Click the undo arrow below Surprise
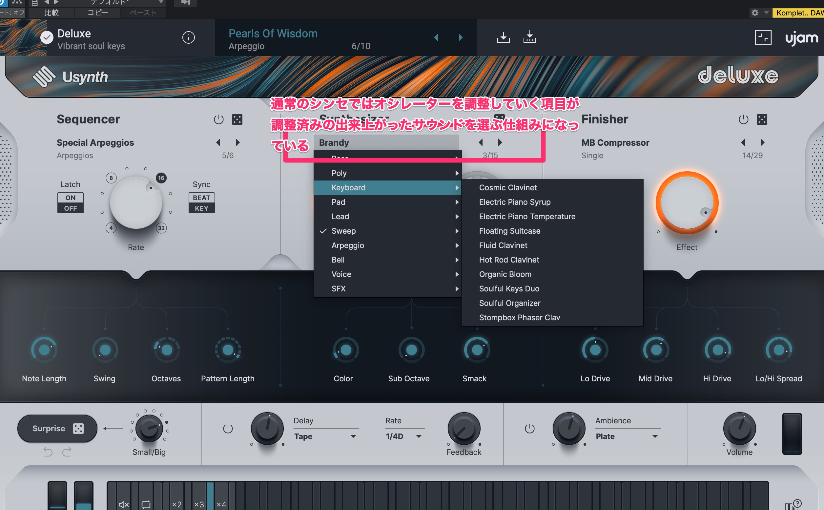Image resolution: width=824 pixels, height=510 pixels. coord(48,452)
